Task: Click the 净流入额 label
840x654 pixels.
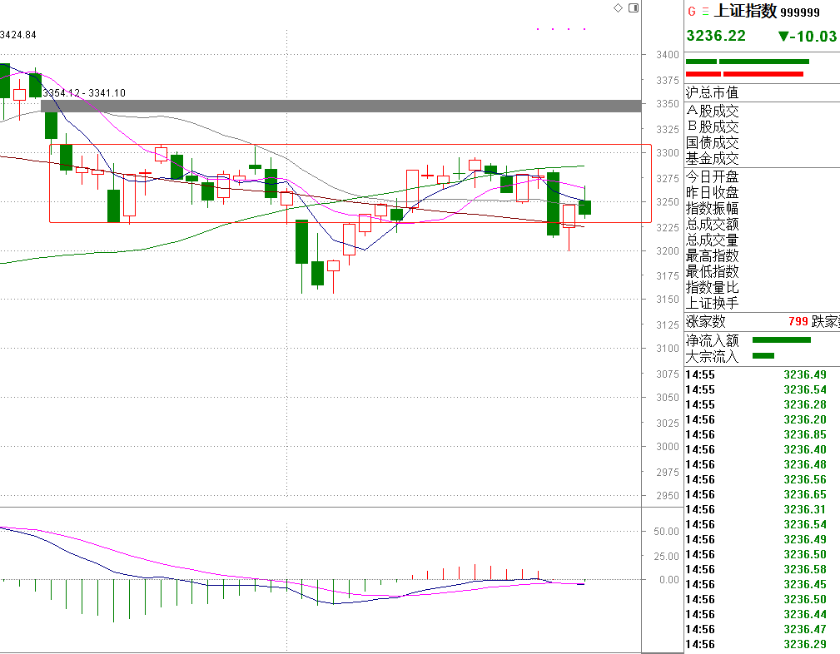Action: pyautogui.click(x=713, y=340)
